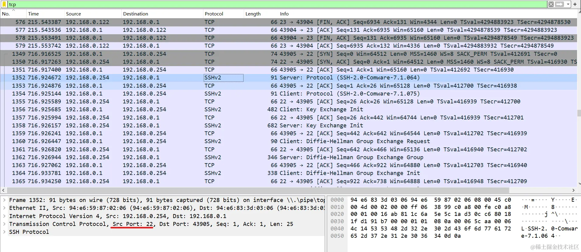Select packet 576 FIN, ACK row

tap(289, 22)
